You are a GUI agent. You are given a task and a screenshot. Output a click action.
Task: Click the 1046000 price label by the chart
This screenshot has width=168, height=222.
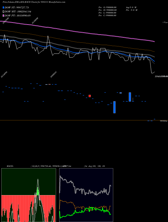pos(161,76)
